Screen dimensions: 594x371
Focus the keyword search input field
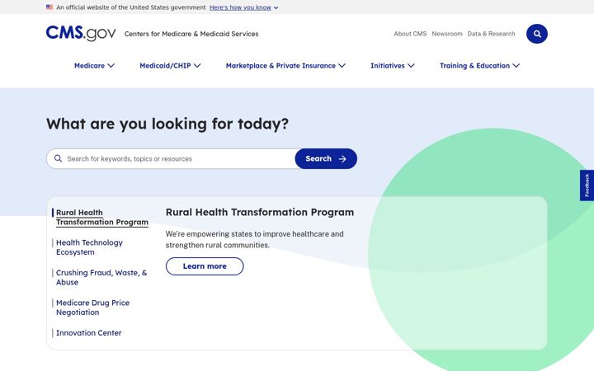(172, 158)
